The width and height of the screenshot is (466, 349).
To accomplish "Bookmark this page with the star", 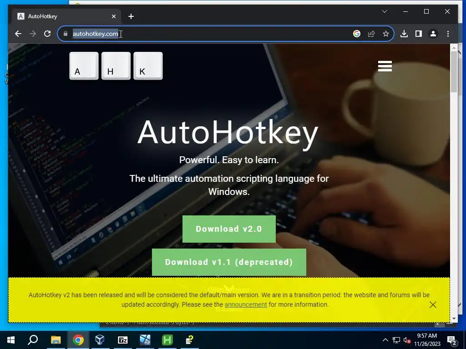I will coord(386,34).
